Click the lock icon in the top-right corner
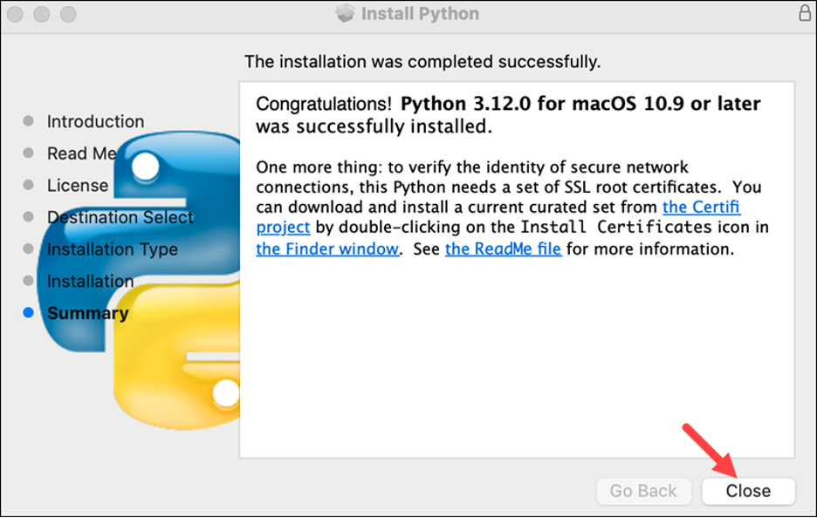This screenshot has width=817, height=518. 804,13
